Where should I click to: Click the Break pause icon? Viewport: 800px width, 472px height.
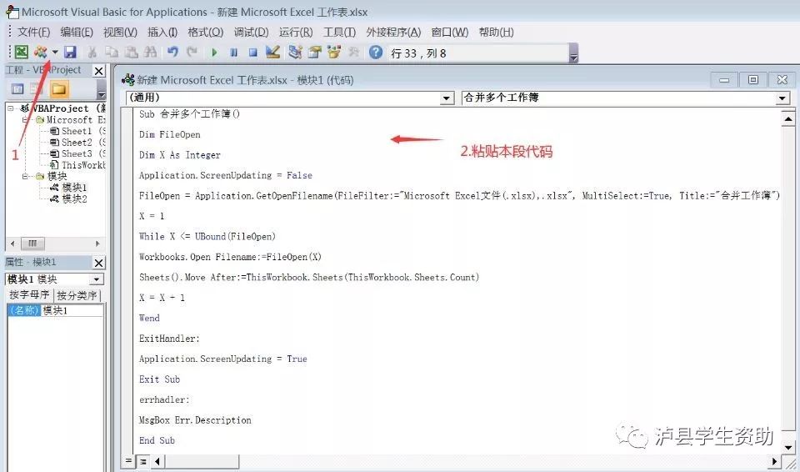coord(233,53)
